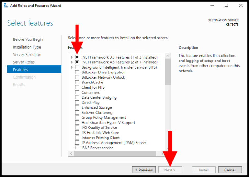Open the Server Roles step
Image resolution: width=249 pixels, height=177 pixels.
point(24,62)
